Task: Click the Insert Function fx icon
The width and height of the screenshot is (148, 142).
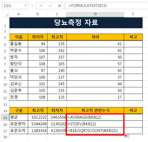Action: pos(60,6)
